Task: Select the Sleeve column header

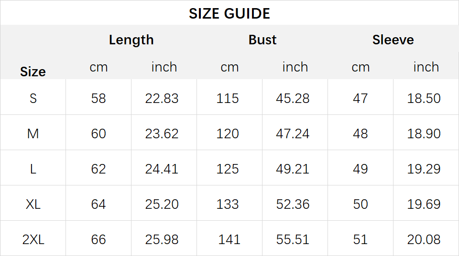Action: pos(393,40)
